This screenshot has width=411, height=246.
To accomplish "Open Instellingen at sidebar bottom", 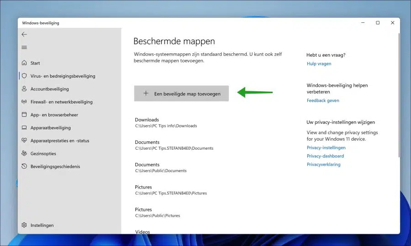I will pyautogui.click(x=42, y=225).
